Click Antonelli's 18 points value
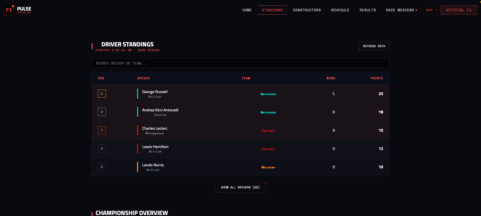This screenshot has height=216, width=481. point(381,112)
